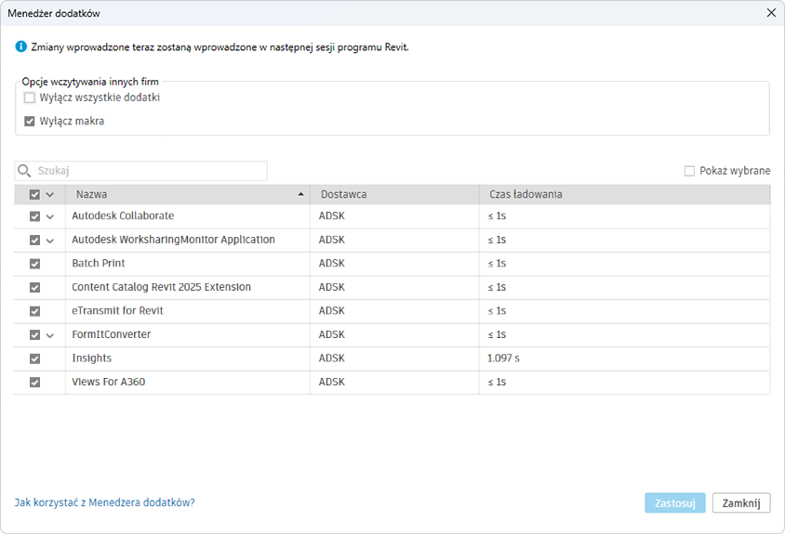Viewport: 785px width, 534px height.
Task: Toggle the eTransmit for Revit checkbox
Action: pos(35,311)
